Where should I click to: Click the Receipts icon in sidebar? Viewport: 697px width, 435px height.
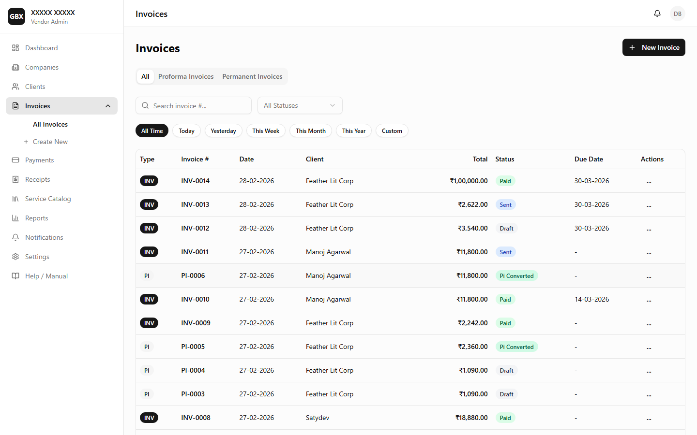tap(15, 179)
